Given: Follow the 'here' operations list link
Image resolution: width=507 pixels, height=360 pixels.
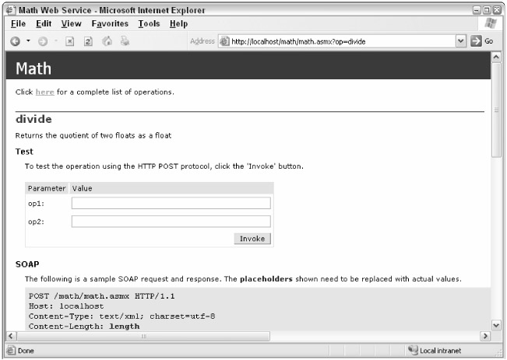Looking at the screenshot, I should coord(44,92).
